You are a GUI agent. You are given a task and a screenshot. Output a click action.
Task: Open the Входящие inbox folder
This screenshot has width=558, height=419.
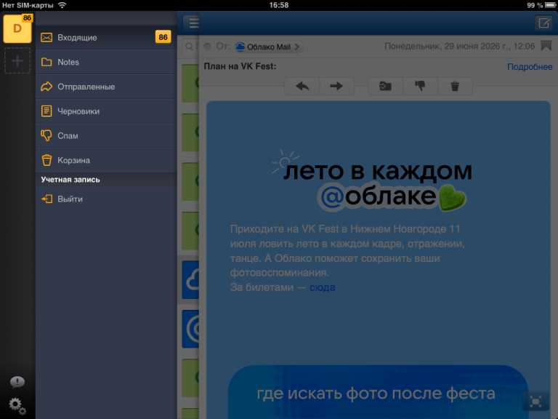click(106, 37)
